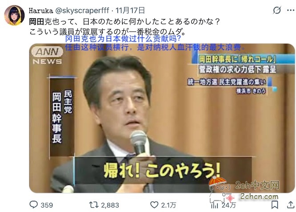Bookmark this post
Viewport: 296px width, 212px height.
(275, 205)
